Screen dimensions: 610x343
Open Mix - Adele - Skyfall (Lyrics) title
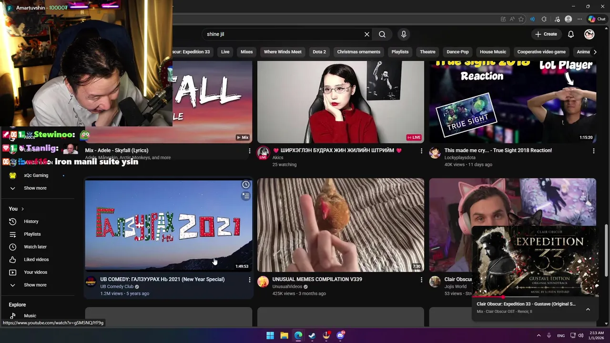coord(117,150)
